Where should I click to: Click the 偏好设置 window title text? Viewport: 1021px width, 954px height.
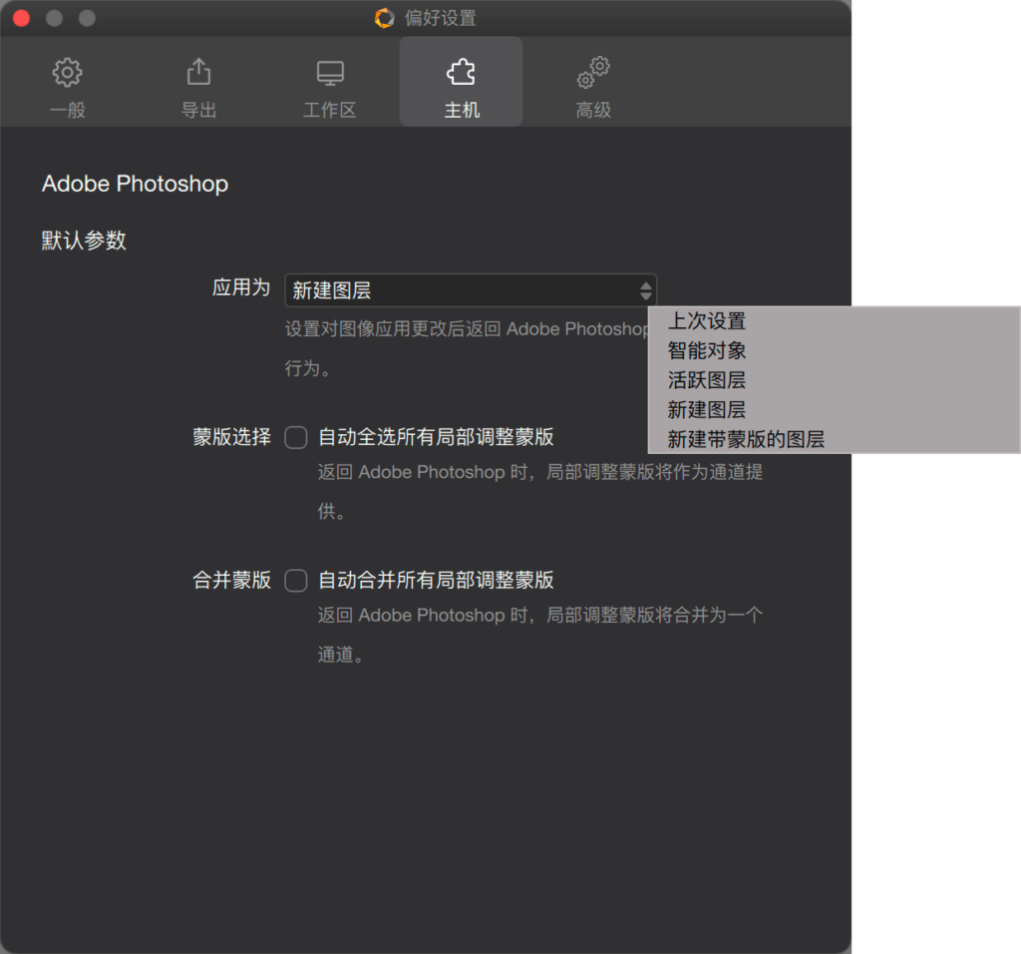441,18
